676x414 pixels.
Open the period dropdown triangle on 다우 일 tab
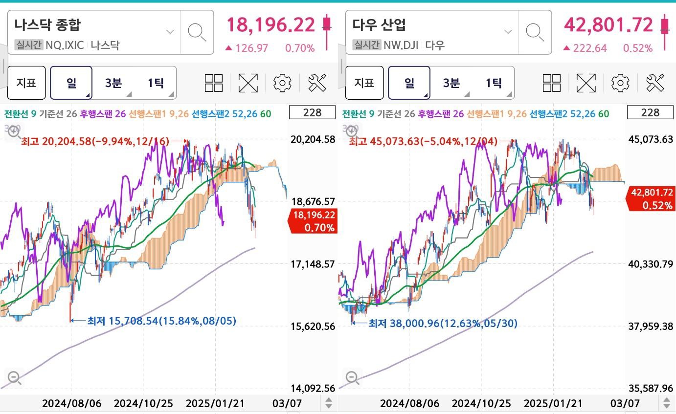(x=426, y=94)
